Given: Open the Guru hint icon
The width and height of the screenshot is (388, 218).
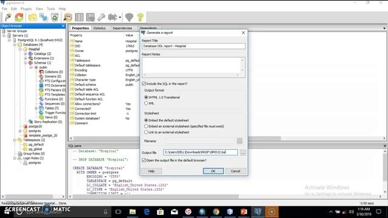Looking at the screenshot, I should 129,18.
